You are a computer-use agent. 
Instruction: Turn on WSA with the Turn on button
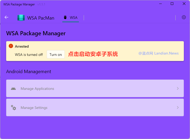[56, 54]
